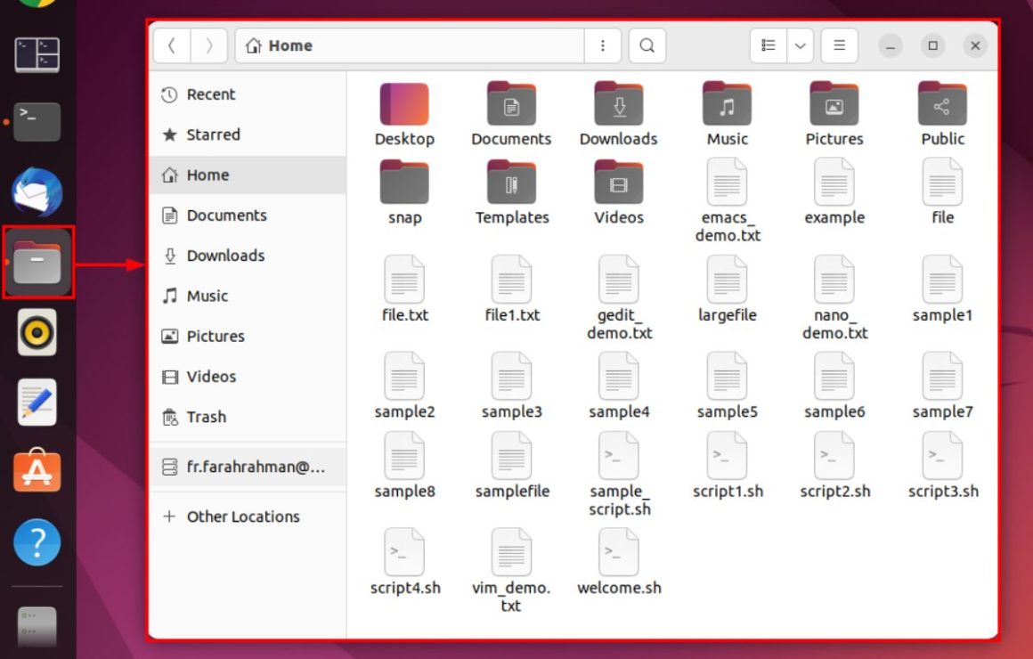Image resolution: width=1033 pixels, height=659 pixels.
Task: Select the fr.farahrahman account entry
Action: pos(247,467)
